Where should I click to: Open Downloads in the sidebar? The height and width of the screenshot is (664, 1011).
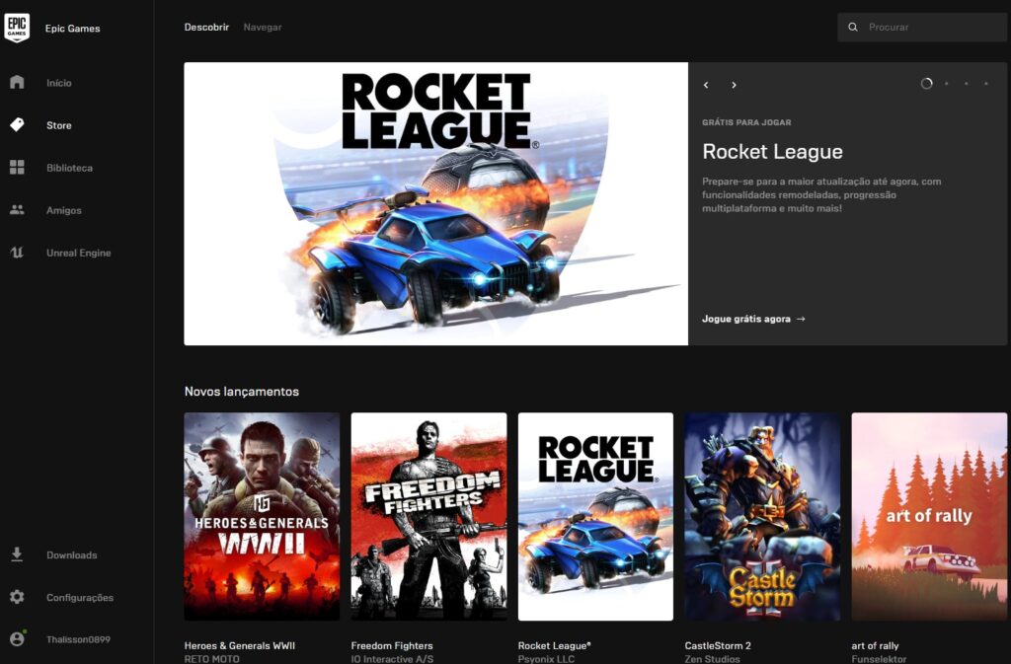[71, 554]
